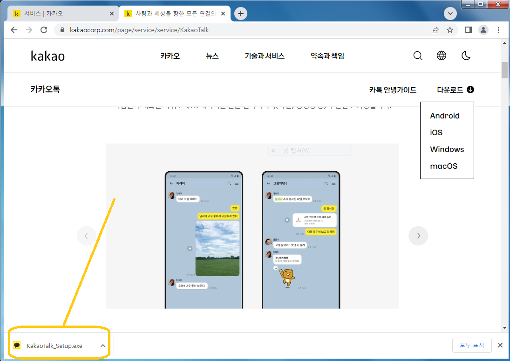Screen dimensions: 510x361
Task: Go back to the previous page
Action: pos(14,30)
